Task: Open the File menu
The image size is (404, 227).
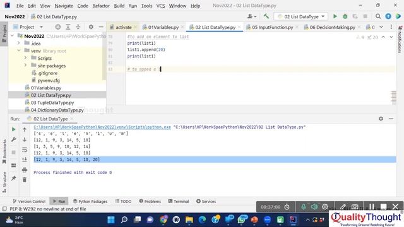Action: (20, 6)
